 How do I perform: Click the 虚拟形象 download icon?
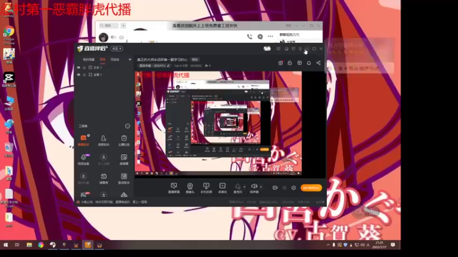click(83, 176)
